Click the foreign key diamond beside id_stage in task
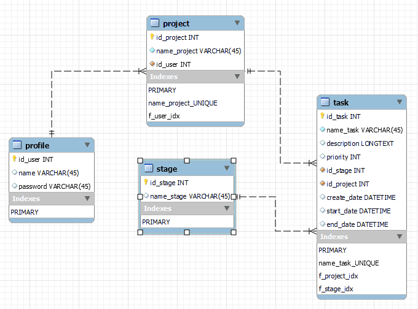 (322, 170)
